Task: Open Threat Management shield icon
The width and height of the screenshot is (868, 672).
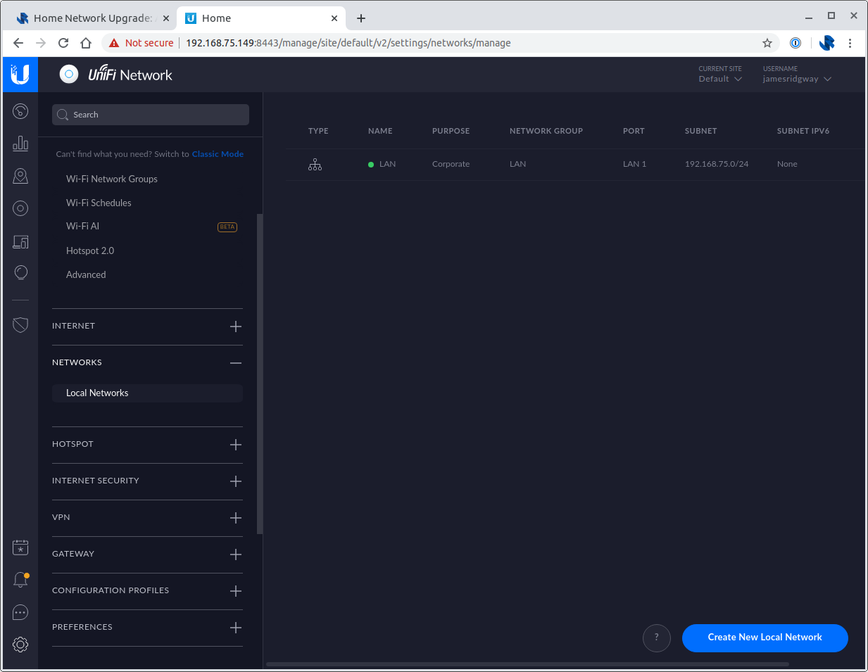Action: pyautogui.click(x=20, y=324)
